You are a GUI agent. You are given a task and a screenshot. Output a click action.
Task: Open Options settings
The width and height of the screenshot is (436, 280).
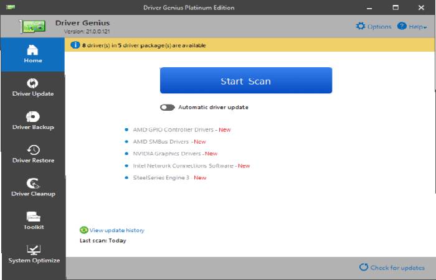pos(374,27)
